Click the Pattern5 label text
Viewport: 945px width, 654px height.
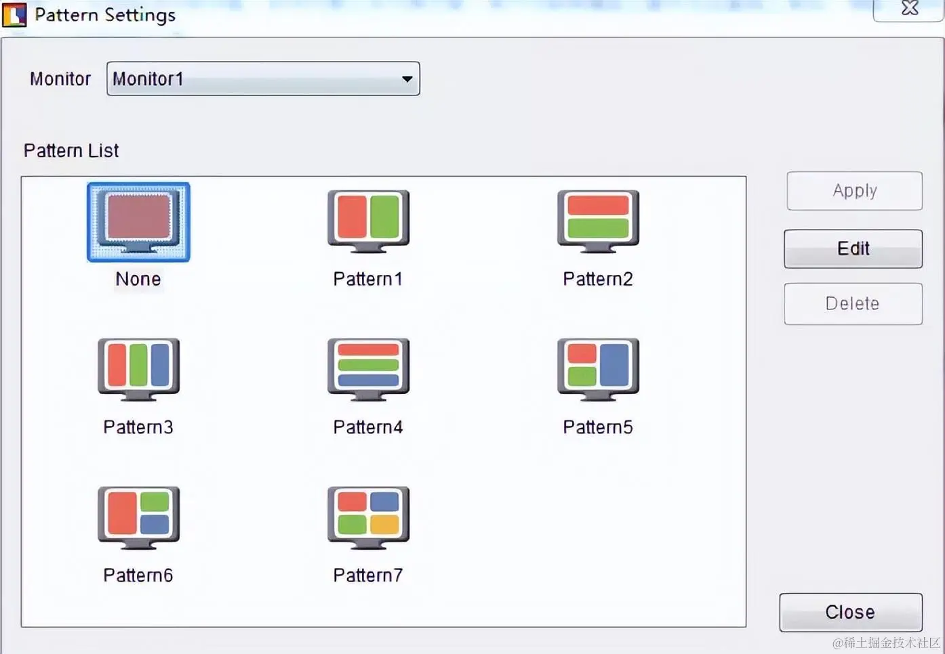pyautogui.click(x=598, y=427)
